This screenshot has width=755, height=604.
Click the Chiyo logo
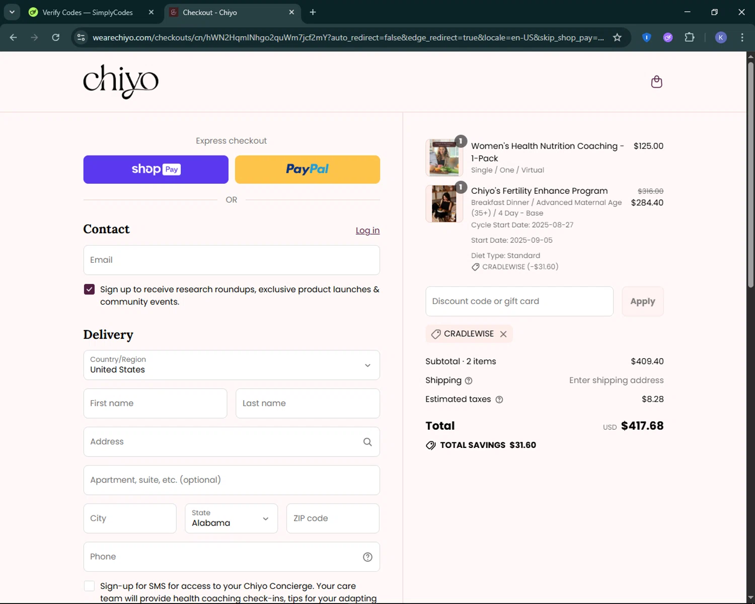pos(121,82)
